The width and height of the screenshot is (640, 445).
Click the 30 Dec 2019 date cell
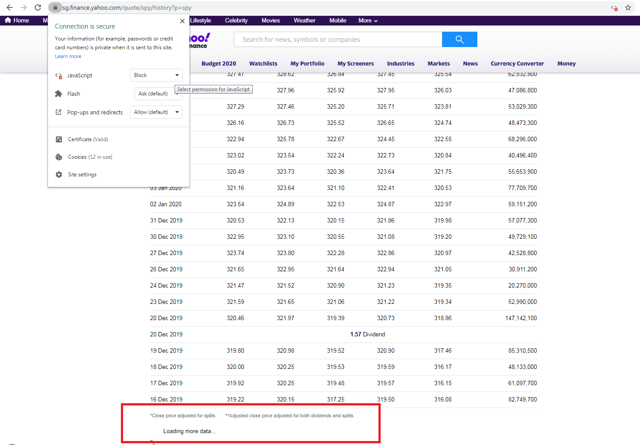166,237
